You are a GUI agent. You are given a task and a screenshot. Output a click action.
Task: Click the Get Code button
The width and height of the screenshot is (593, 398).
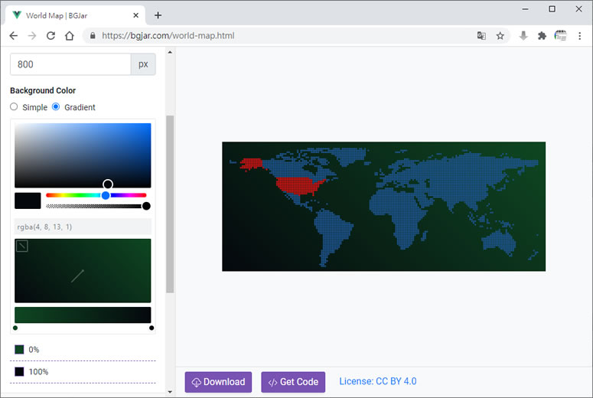point(293,382)
